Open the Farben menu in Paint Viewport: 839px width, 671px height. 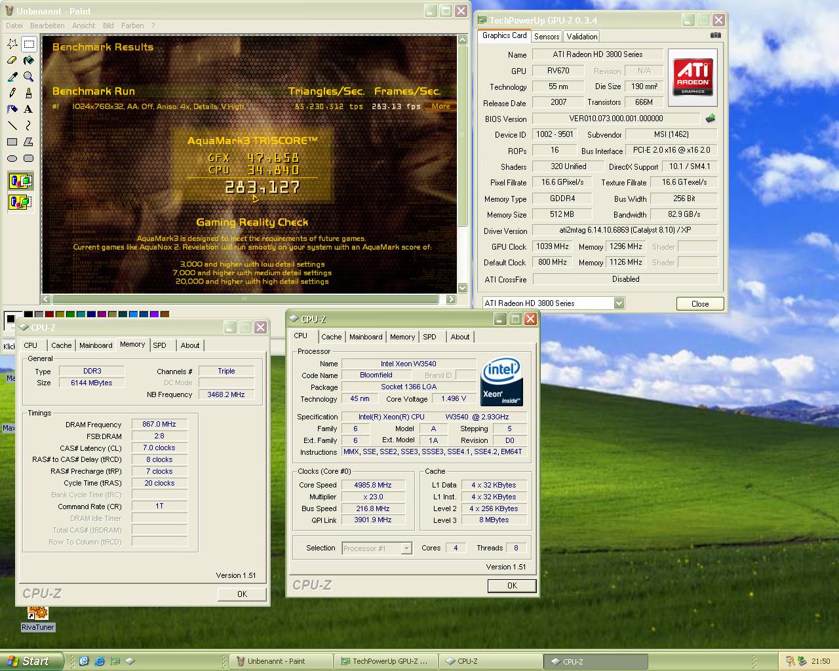132,26
